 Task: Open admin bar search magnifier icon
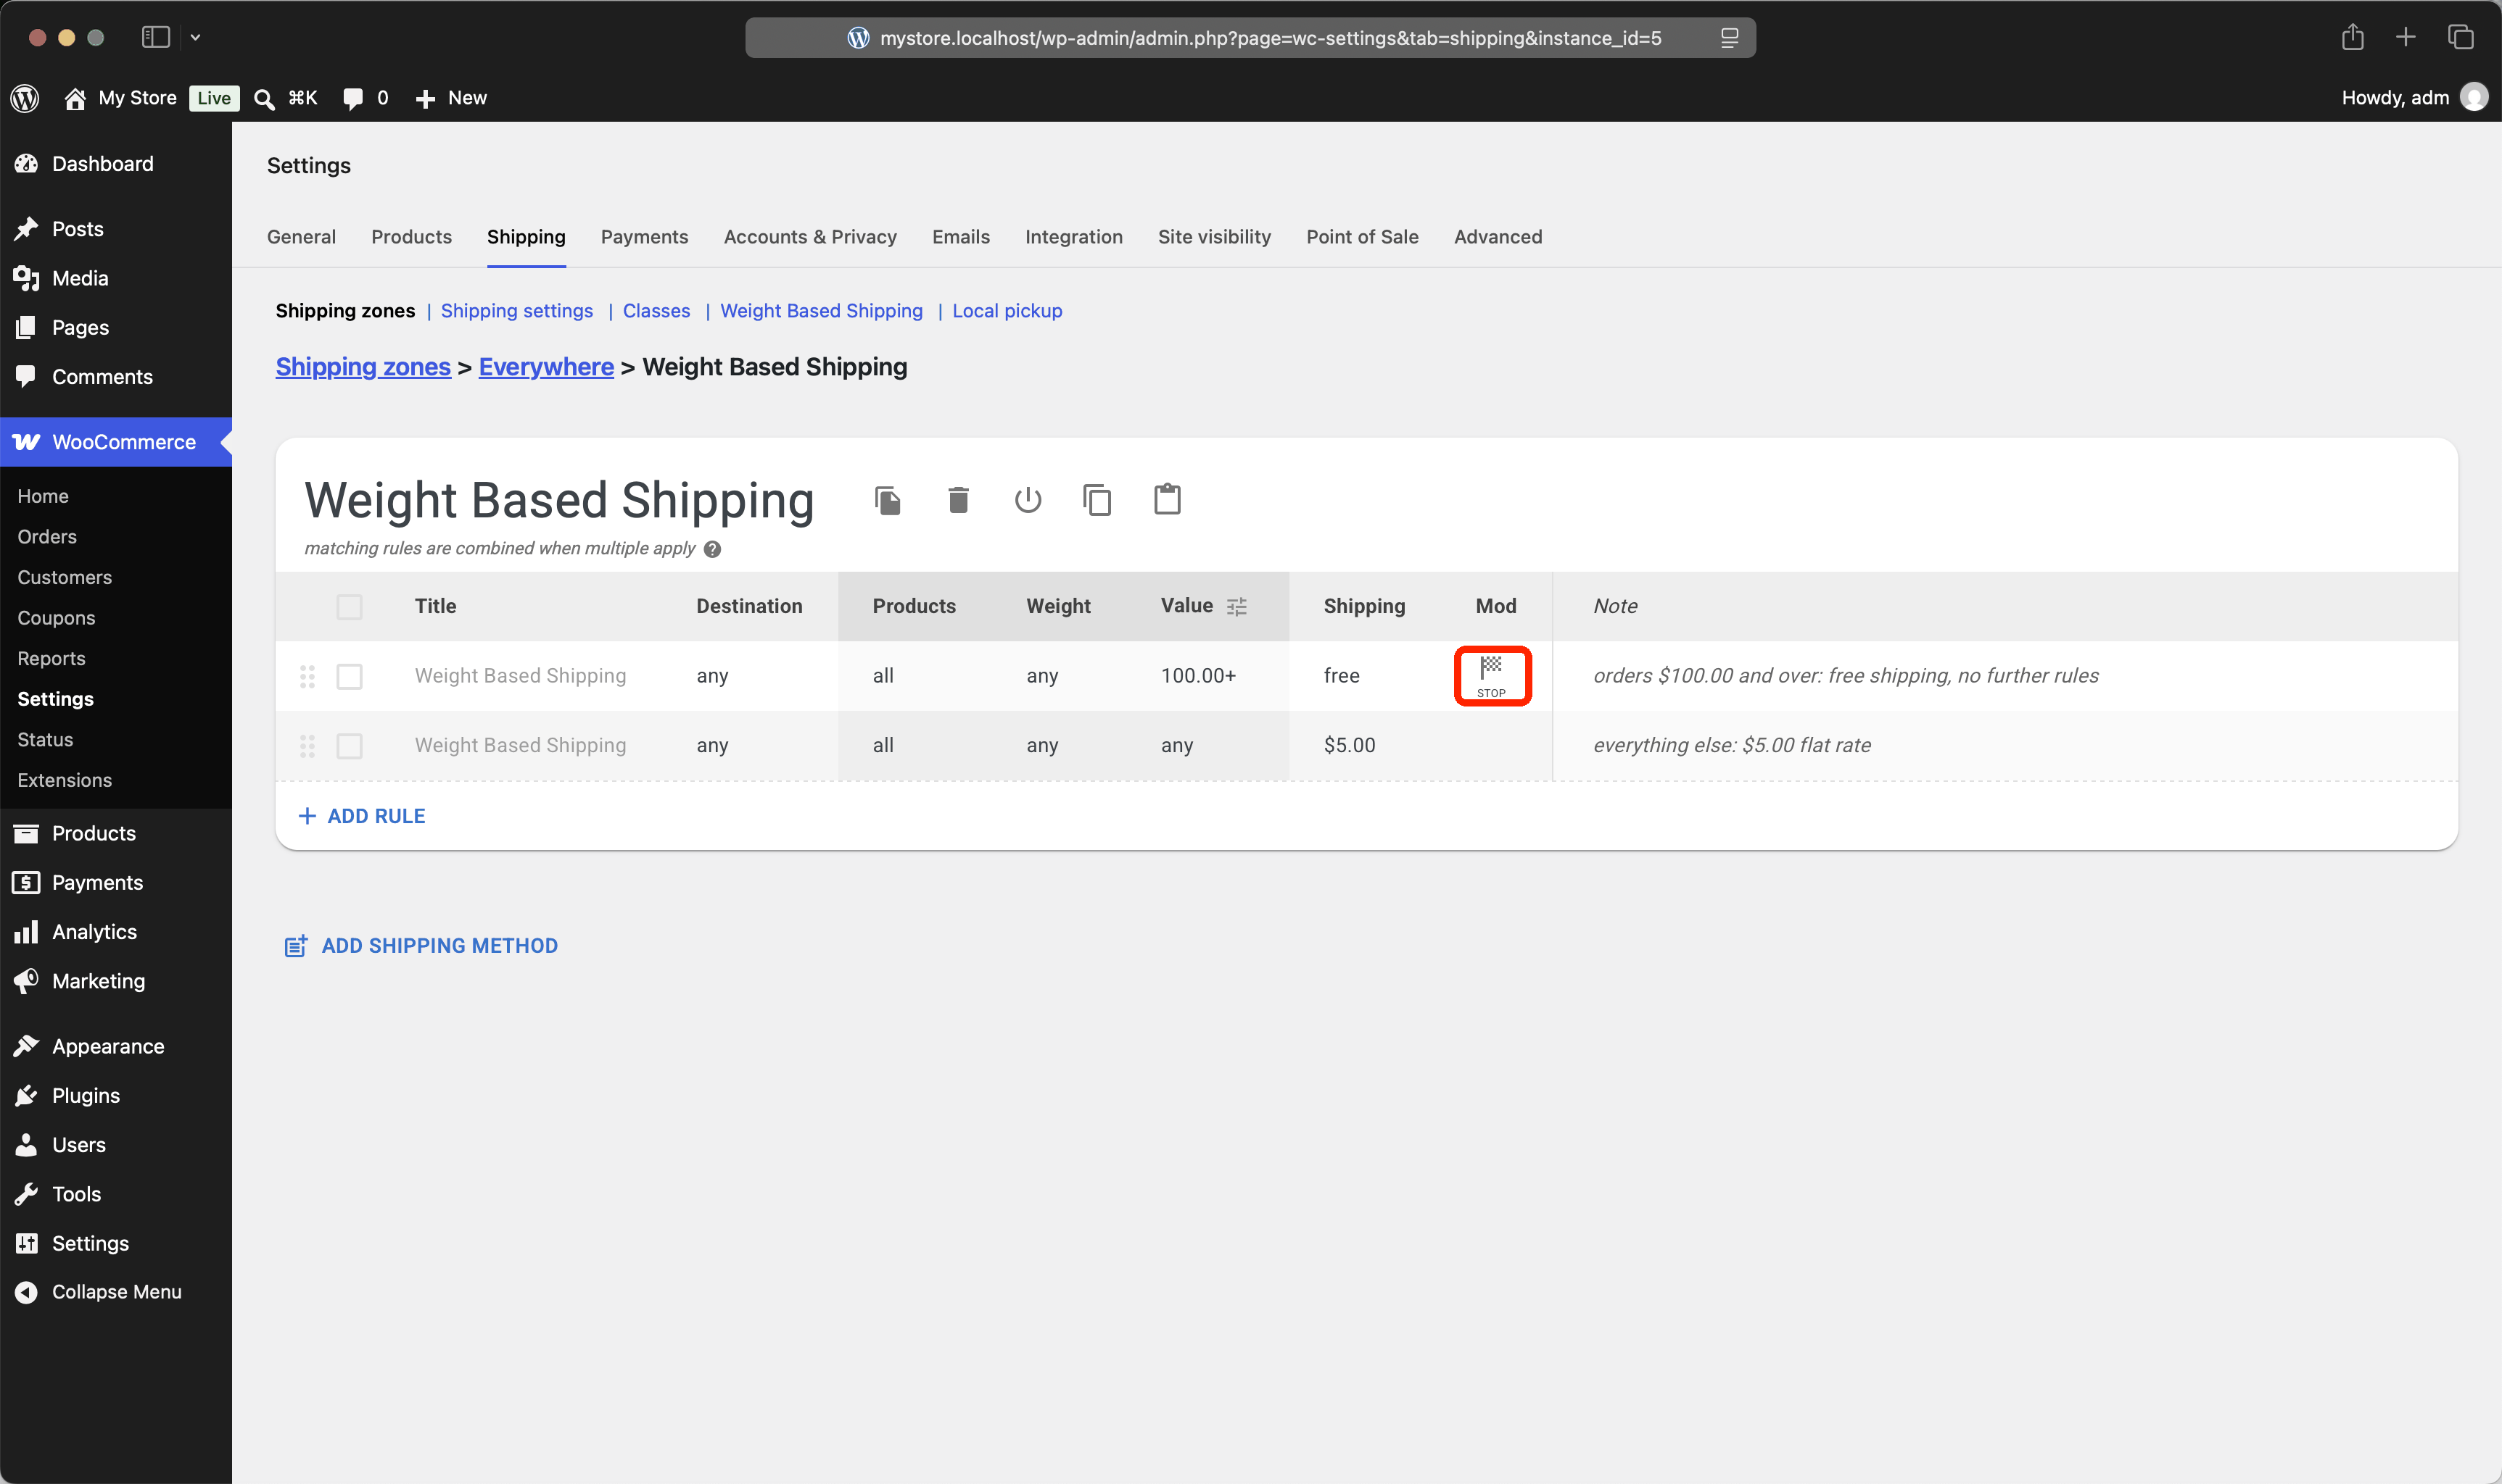coord(264,98)
